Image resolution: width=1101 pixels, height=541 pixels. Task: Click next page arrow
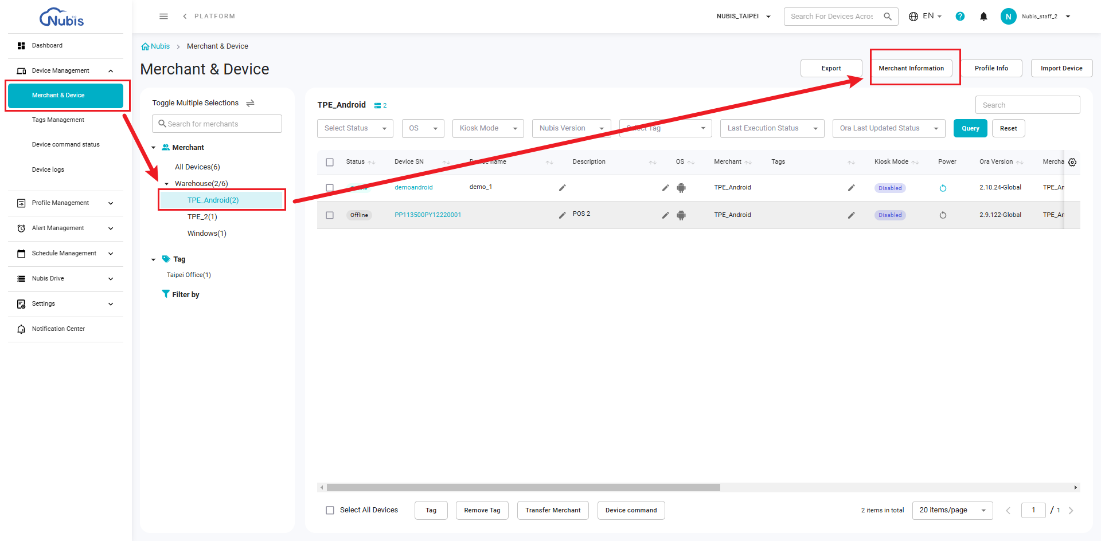(1071, 510)
